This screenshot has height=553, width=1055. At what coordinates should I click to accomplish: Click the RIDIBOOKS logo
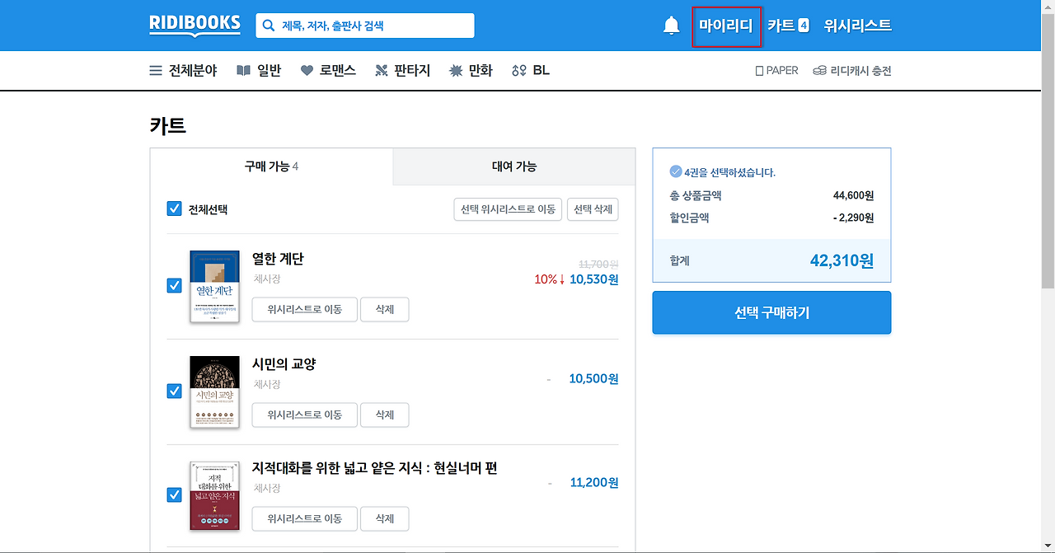[195, 25]
